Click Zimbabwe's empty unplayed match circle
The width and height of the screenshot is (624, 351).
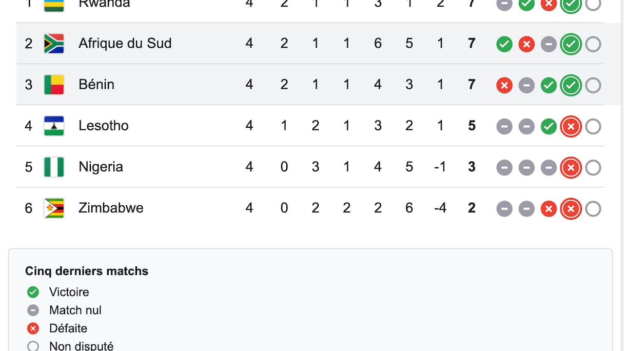(593, 208)
